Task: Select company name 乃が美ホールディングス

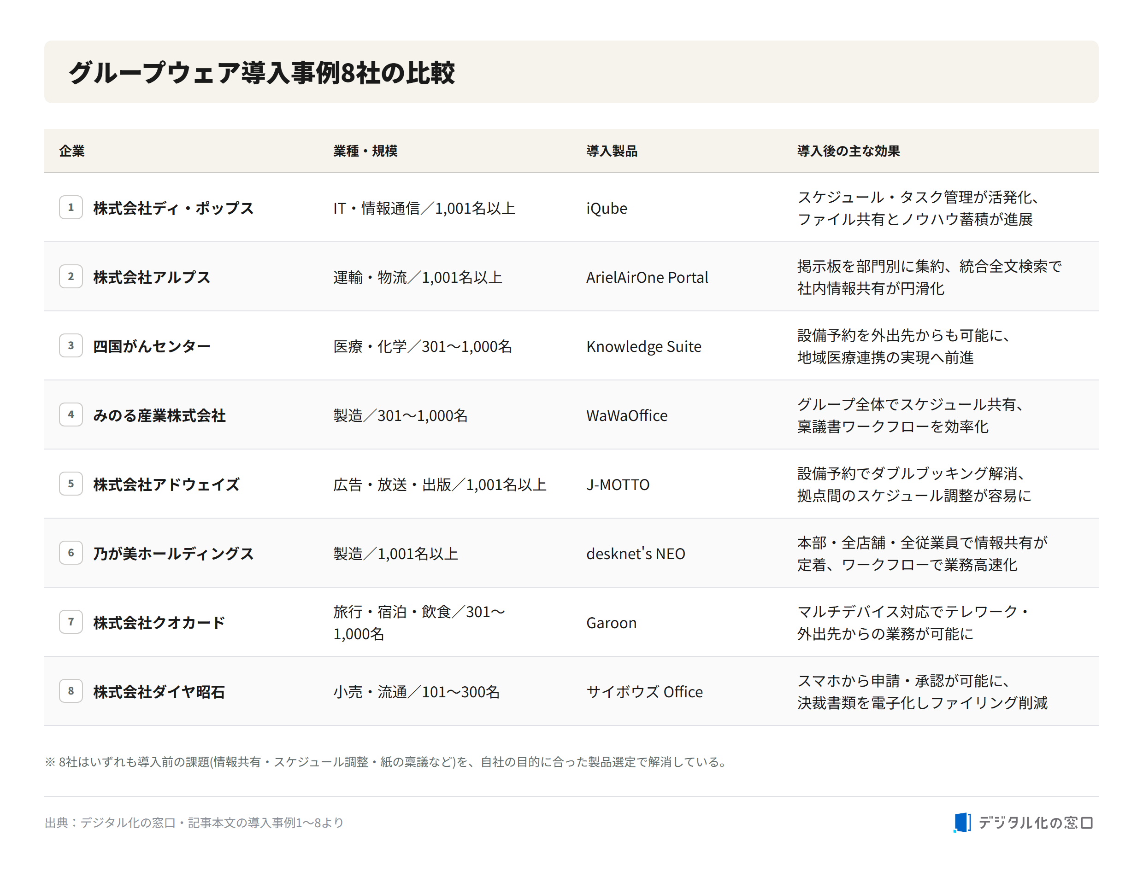Action: pyautogui.click(x=173, y=553)
